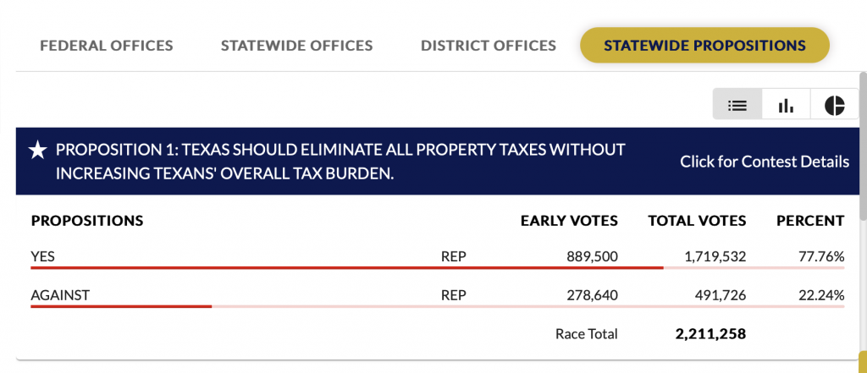Open Proposition 1 header title
Screen dimensions: 867x373
(x=340, y=162)
